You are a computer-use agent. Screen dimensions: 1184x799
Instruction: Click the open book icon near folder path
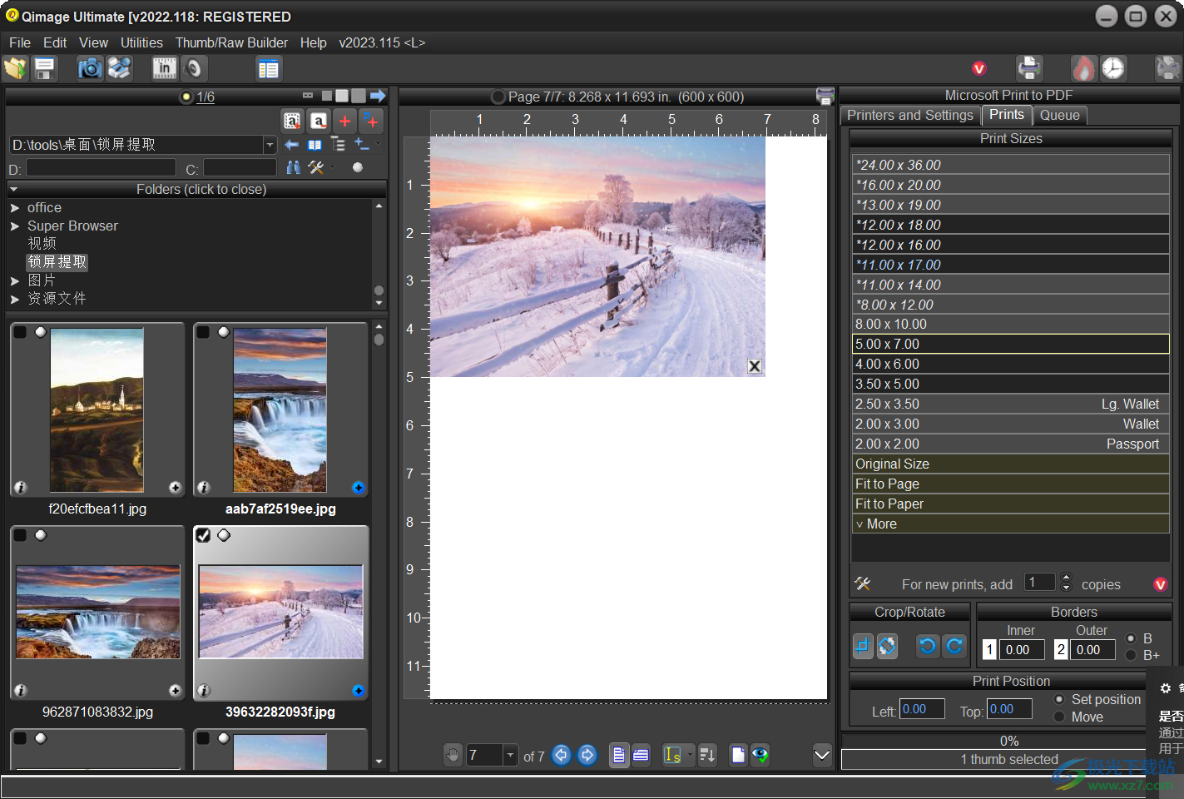point(315,145)
